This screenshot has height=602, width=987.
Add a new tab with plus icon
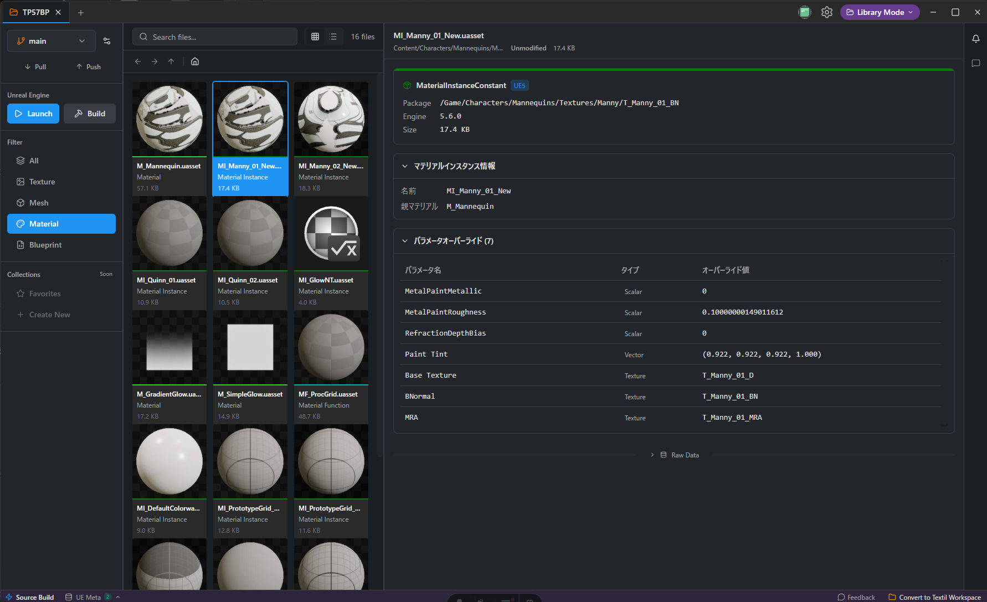[81, 12]
